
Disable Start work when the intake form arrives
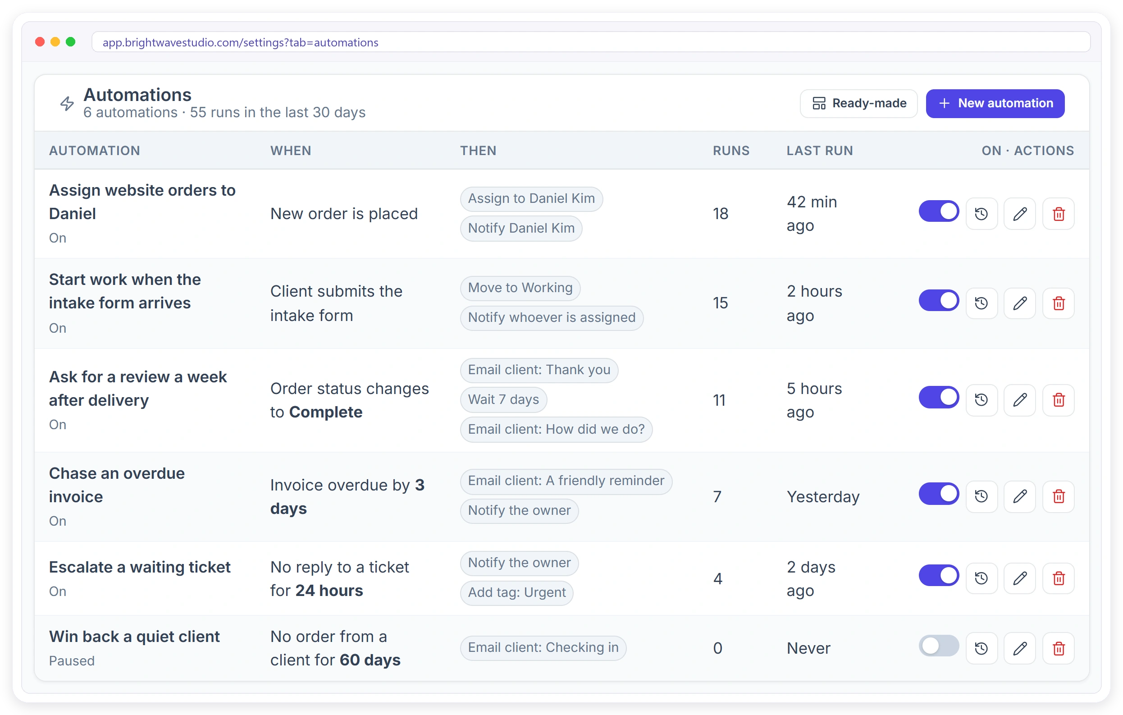tap(938, 300)
